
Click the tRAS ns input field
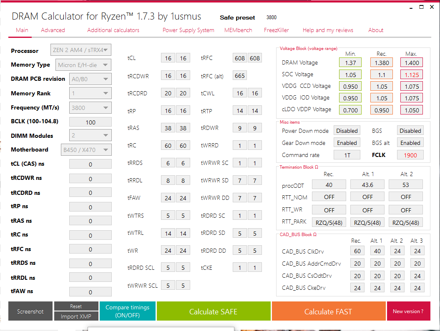coord(91,221)
